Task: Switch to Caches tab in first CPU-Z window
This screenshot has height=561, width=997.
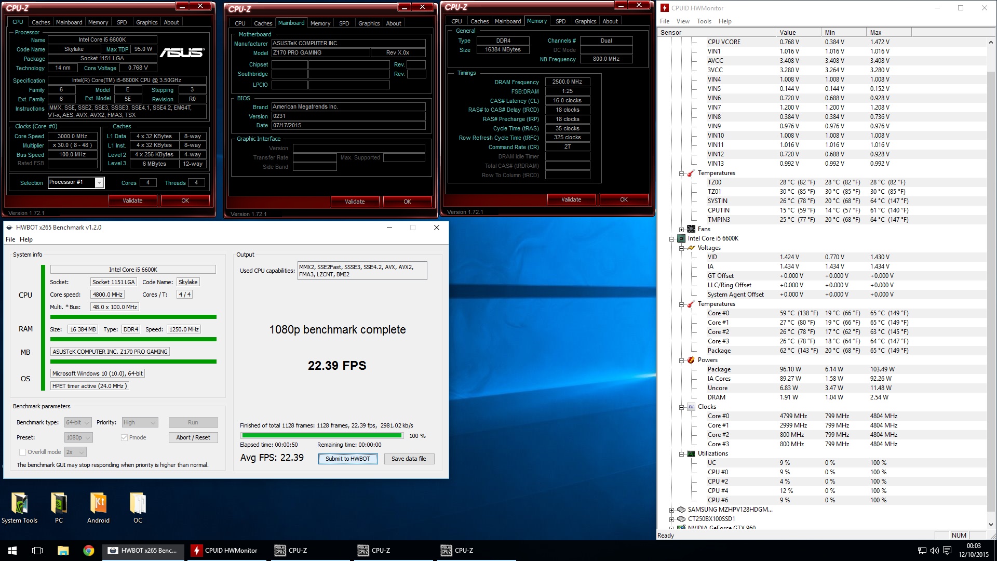Action: point(41,22)
